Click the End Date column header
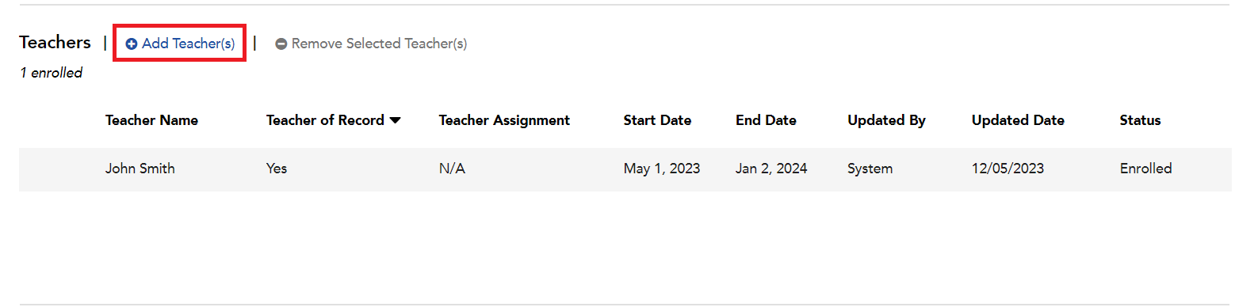 point(766,120)
